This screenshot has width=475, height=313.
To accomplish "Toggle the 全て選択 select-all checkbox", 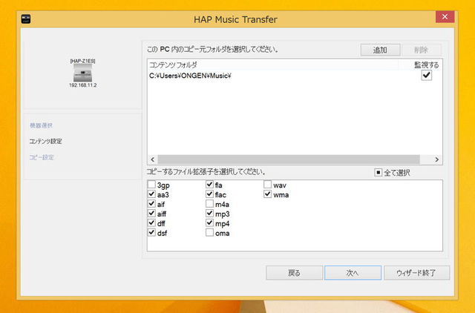I will 378,172.
